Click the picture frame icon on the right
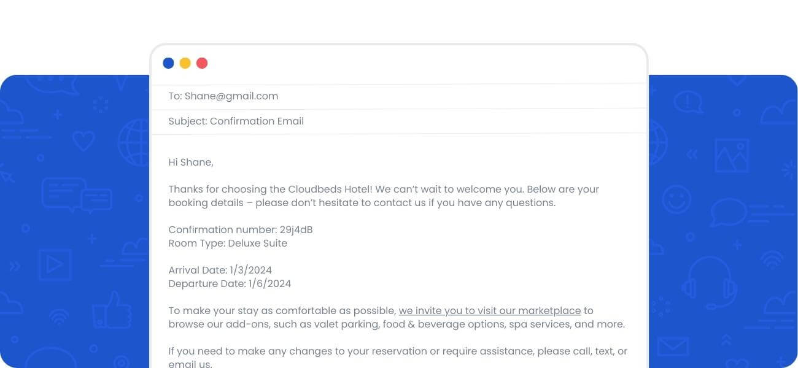Screen dimensions: 798x368 [x=732, y=155]
